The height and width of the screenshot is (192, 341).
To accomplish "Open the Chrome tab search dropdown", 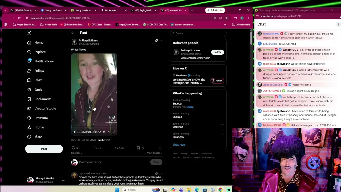I will (6, 10).
